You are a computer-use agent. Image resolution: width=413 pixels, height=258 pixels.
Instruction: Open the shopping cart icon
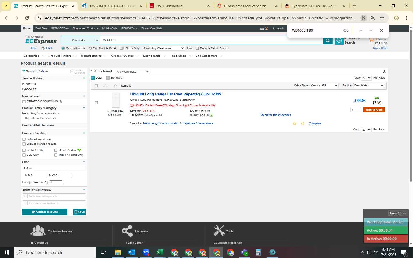(372, 39)
